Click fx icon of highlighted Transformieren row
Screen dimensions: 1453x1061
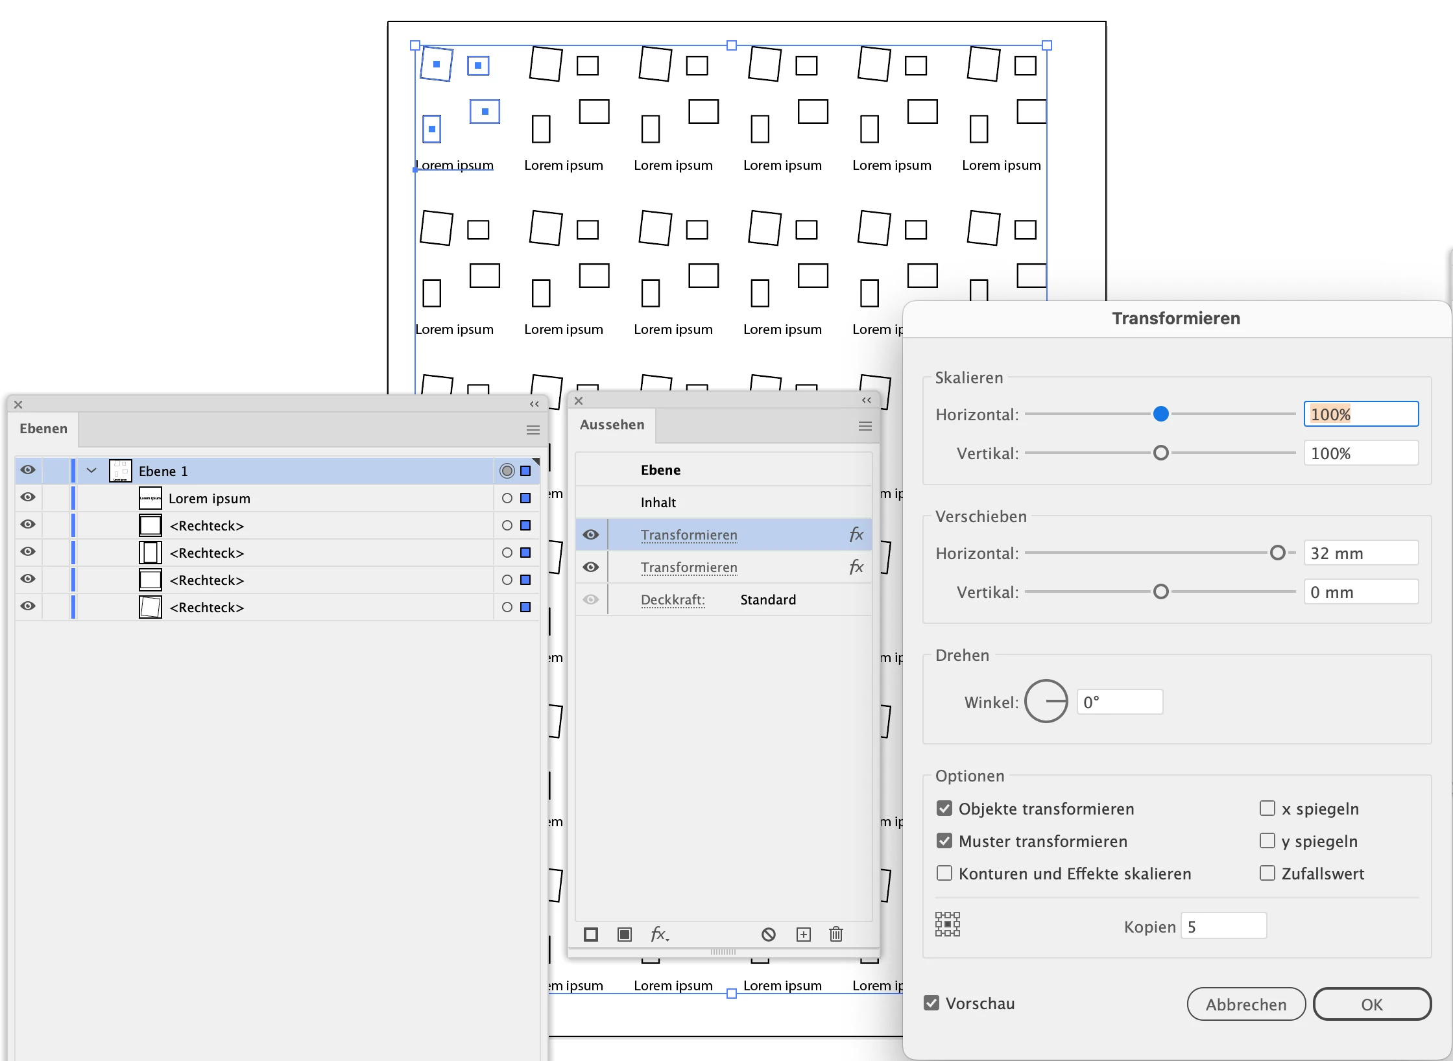(856, 534)
